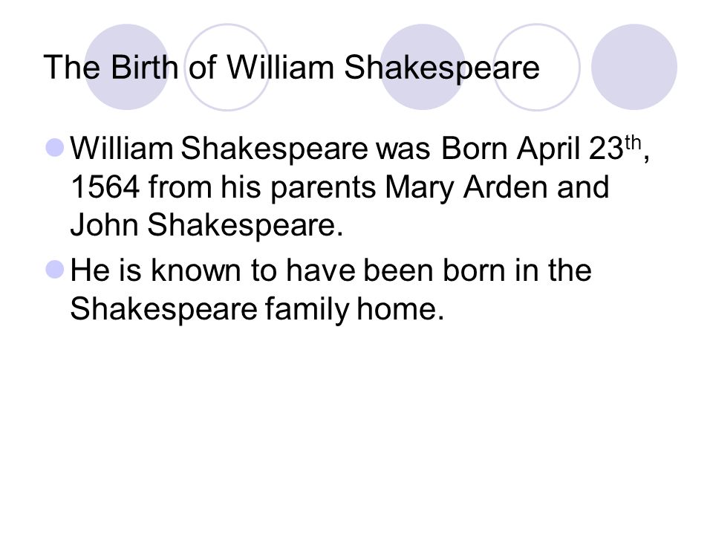
Task: Click the date text 'April 23th'
Action: point(579,149)
